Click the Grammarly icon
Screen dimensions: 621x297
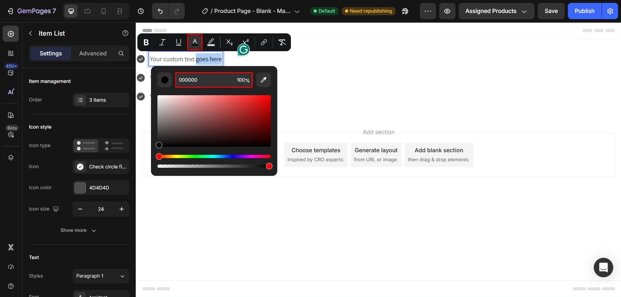244,50
